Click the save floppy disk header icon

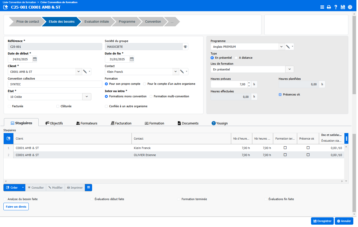(x=343, y=7)
